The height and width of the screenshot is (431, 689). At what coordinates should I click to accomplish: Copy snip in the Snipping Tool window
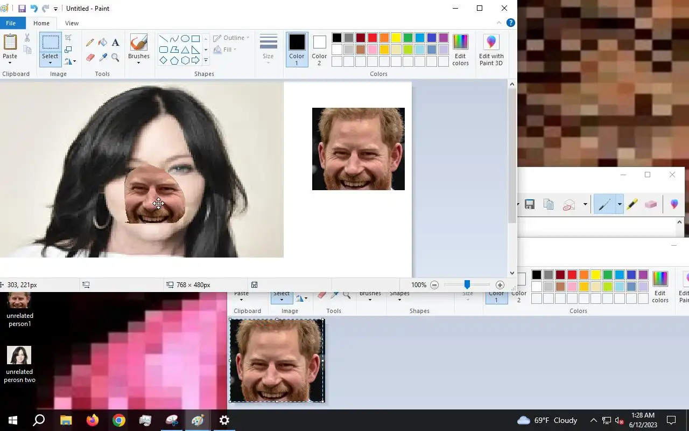549,205
